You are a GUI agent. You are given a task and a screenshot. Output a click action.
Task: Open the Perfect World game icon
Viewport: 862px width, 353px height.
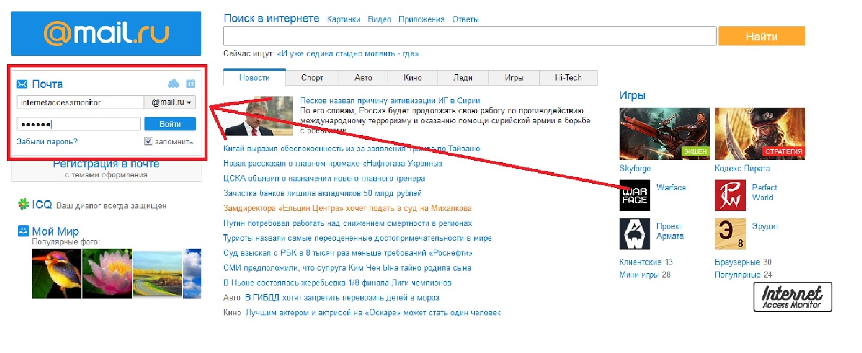tap(730, 195)
